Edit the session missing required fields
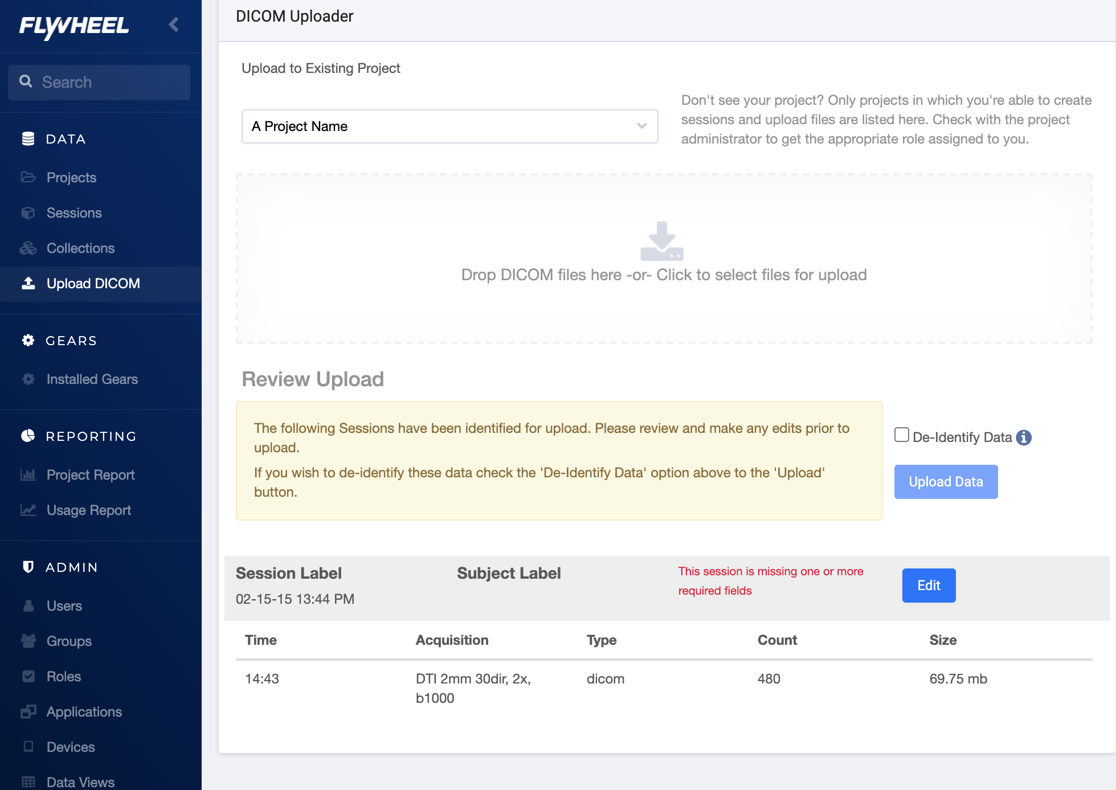This screenshot has height=790, width=1116. 929,585
